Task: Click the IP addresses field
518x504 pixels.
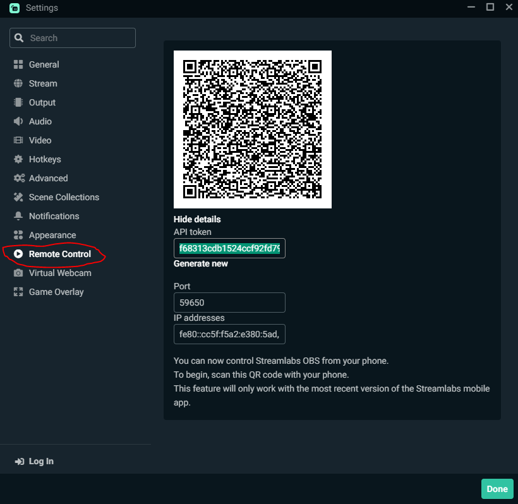Action: (229, 334)
